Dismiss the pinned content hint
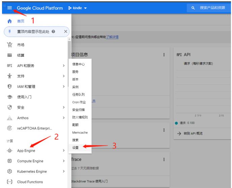 coord(66,31)
